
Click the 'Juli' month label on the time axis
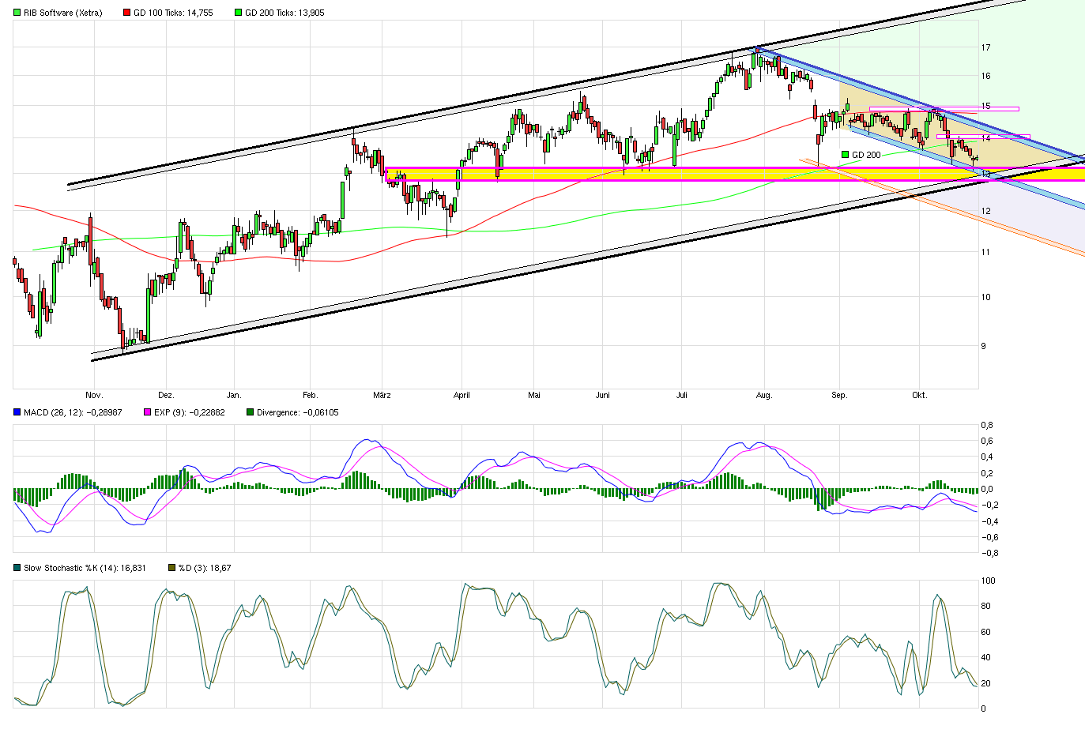click(682, 395)
